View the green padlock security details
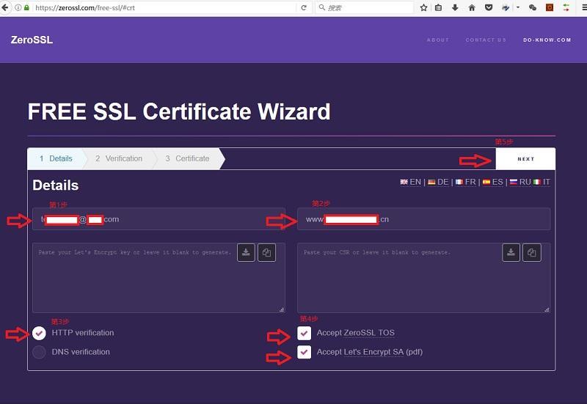The width and height of the screenshot is (587, 404). click(26, 7)
